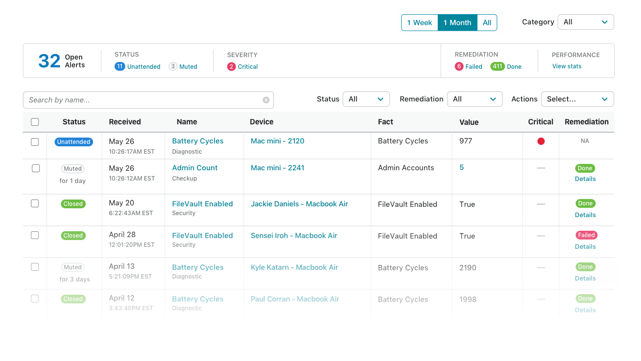Select the 32 Open Alerts summary
Screen dimensions: 641x361
[62, 61]
